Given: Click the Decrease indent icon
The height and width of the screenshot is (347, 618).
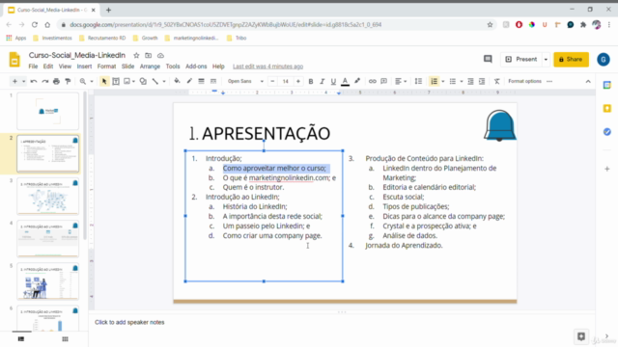Looking at the screenshot, I should pyautogui.click(x=470, y=81).
